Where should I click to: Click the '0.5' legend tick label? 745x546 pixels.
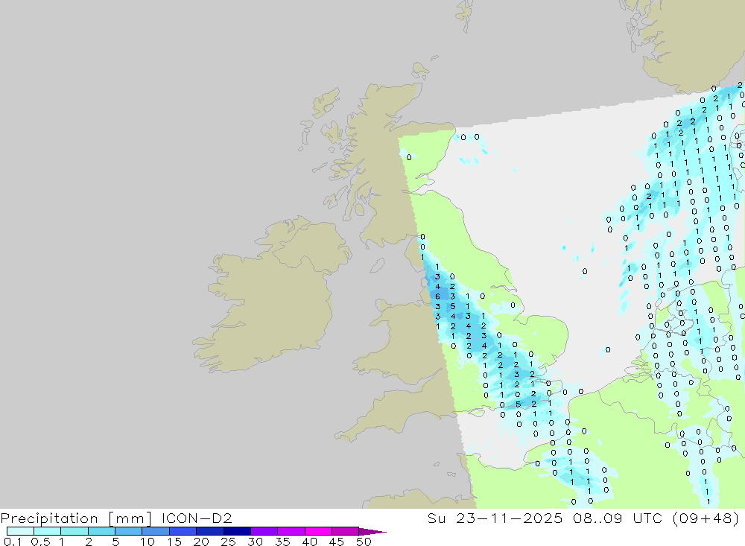coord(40,542)
